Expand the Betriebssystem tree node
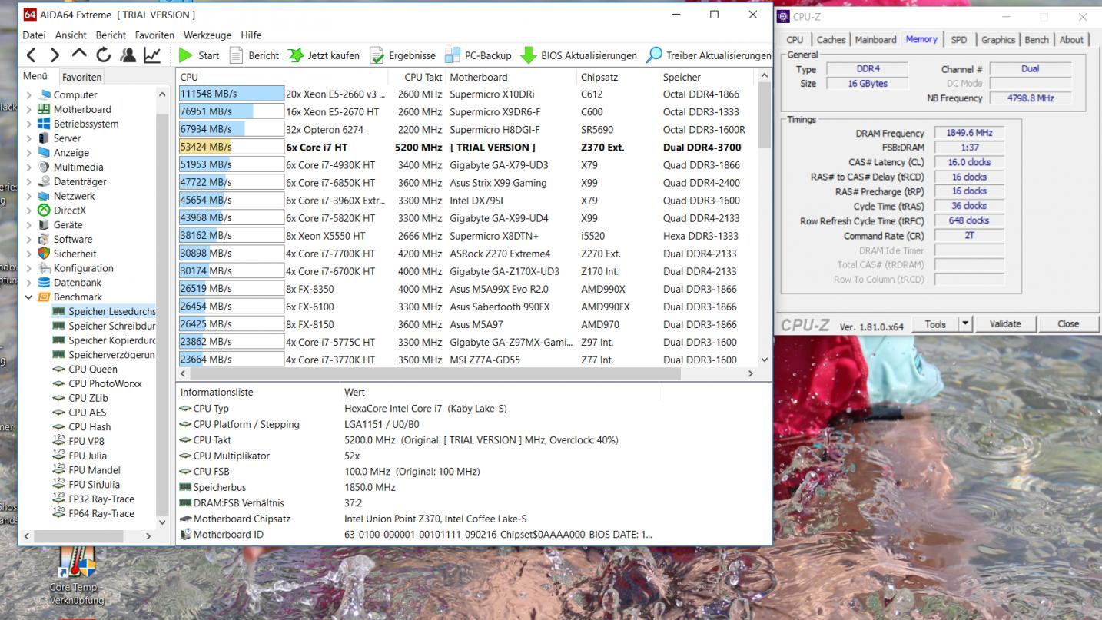 29,124
